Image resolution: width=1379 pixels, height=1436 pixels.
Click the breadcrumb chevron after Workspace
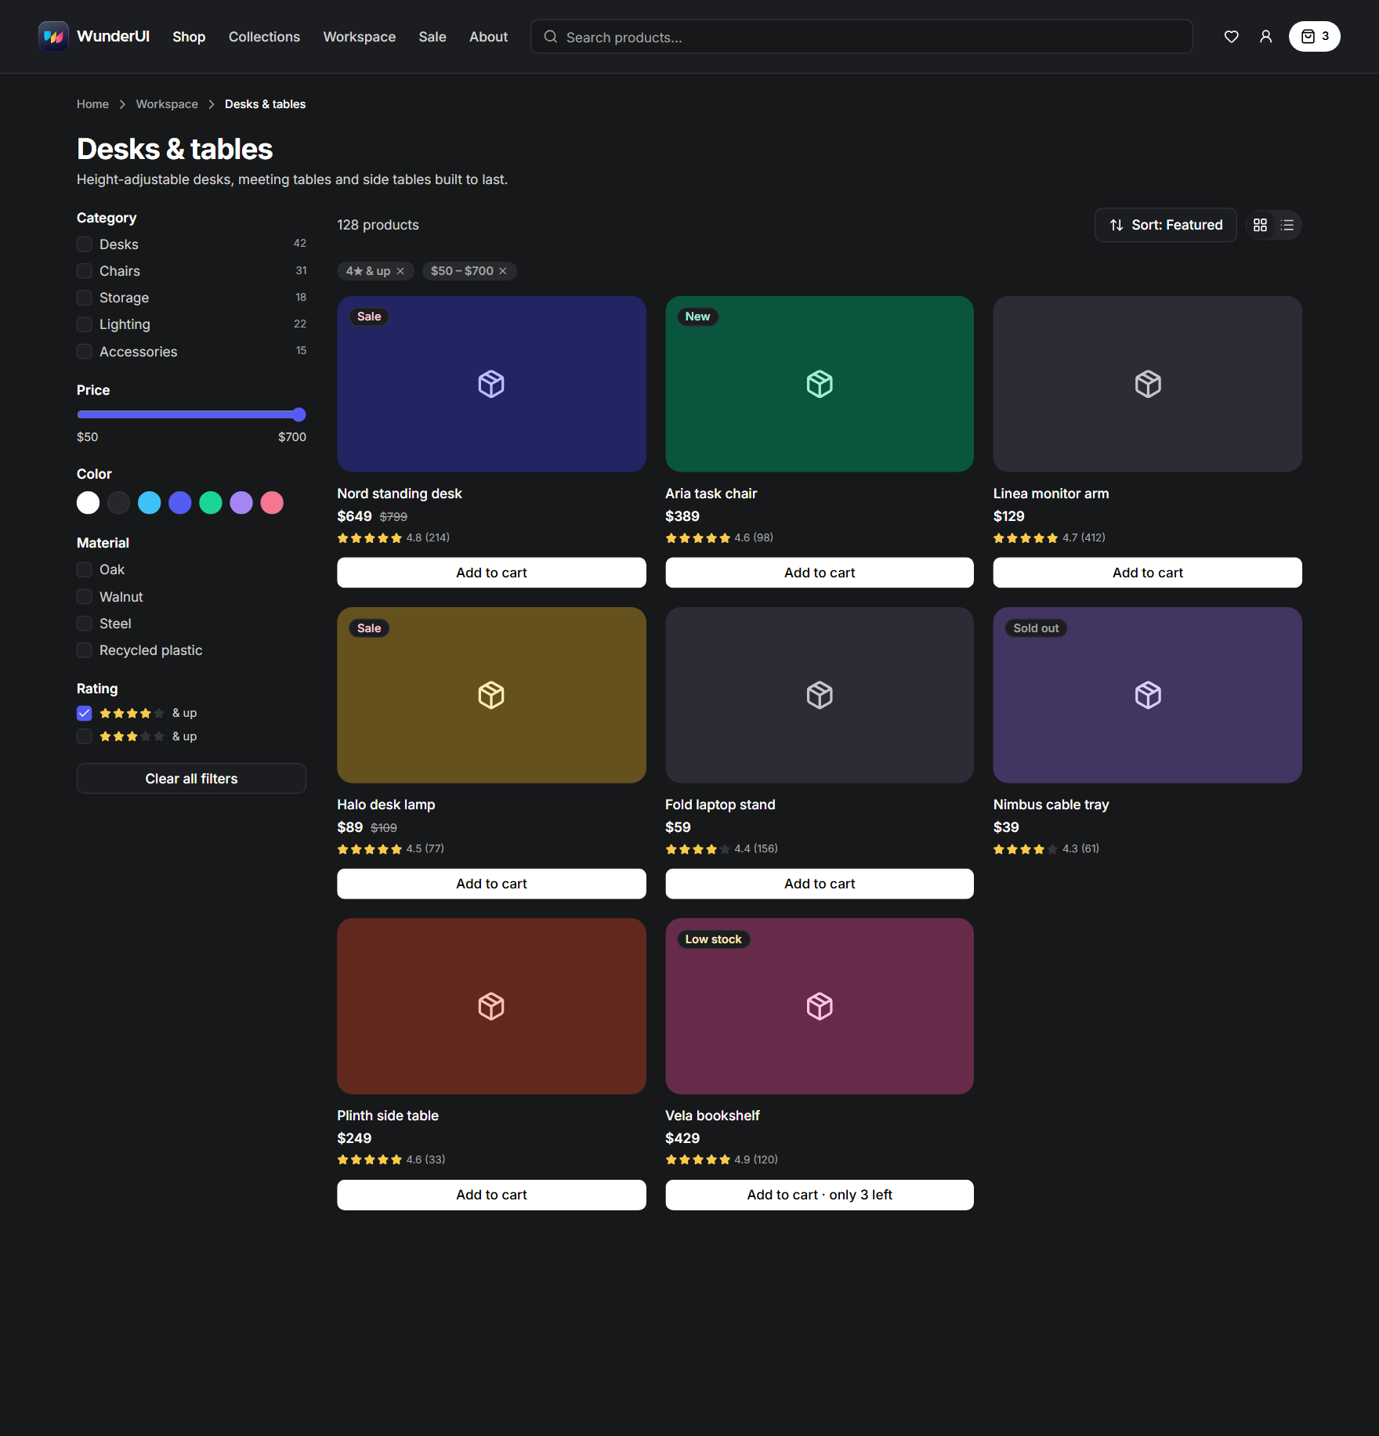tap(212, 104)
